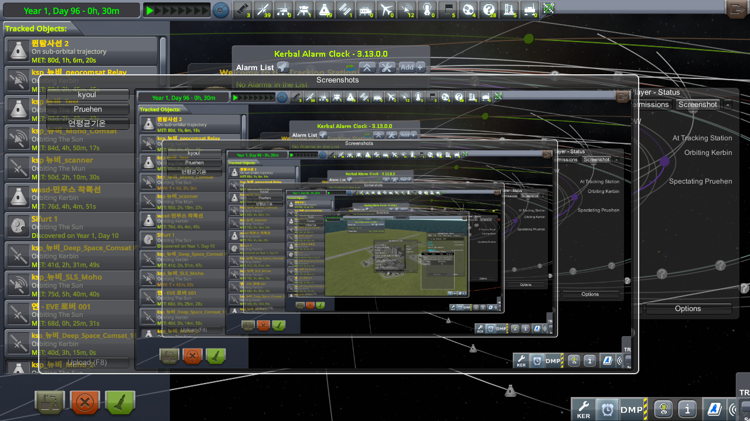Open the kerbal astronaut icon in bottom toolbar
The height and width of the screenshot is (421, 750).
tap(663, 409)
